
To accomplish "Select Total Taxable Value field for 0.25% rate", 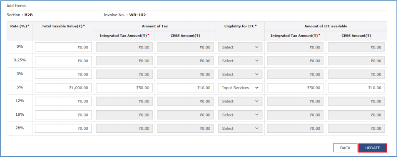I will [x=63, y=61].
